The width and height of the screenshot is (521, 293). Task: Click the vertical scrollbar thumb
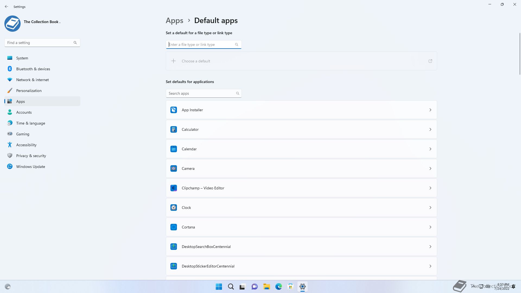coord(520,53)
